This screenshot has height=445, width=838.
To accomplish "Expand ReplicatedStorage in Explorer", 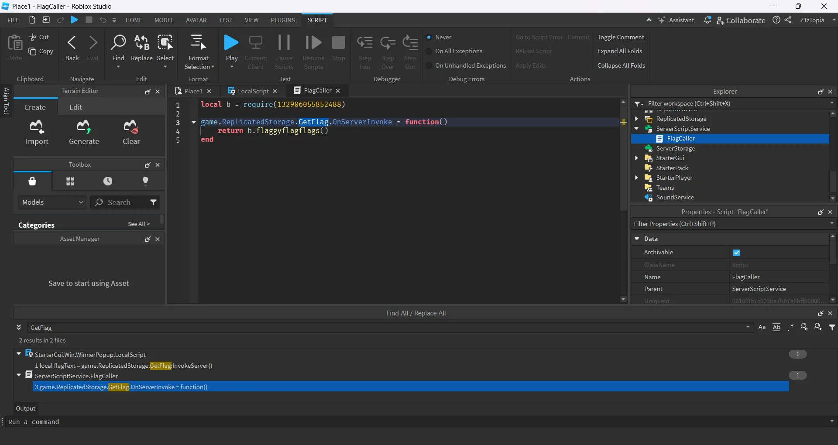I will (636, 119).
